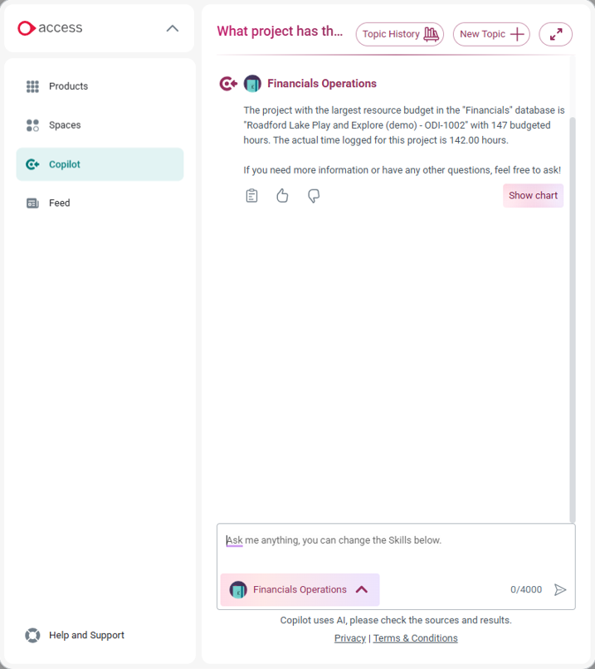Click the Financials Operations avatar in the message

[252, 83]
